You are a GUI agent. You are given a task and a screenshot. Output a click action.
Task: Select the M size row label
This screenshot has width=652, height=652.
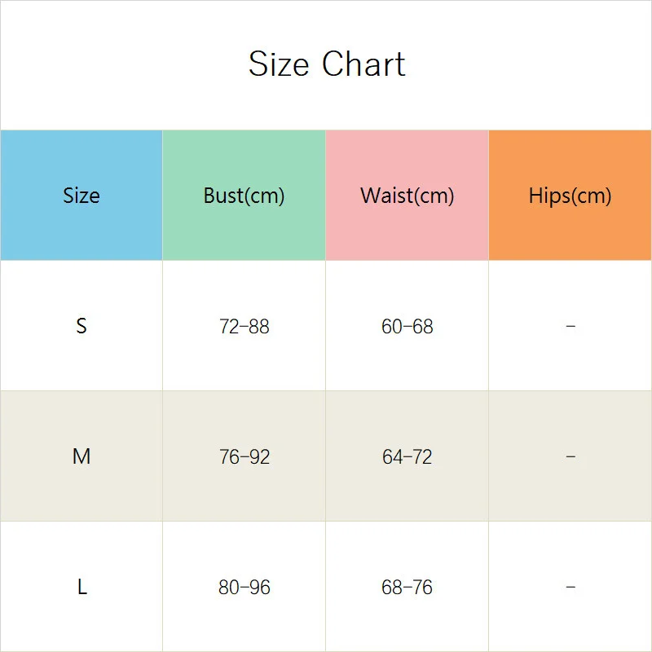pyautogui.click(x=81, y=456)
